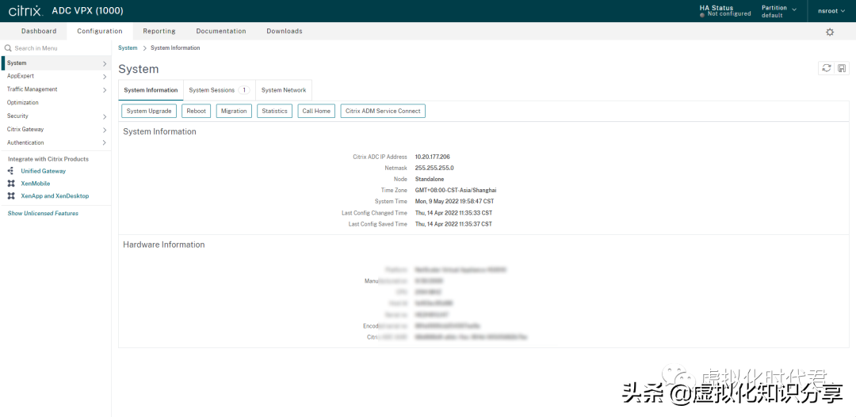
Task: Click the search magnifier icon in menu
Action: (x=8, y=48)
